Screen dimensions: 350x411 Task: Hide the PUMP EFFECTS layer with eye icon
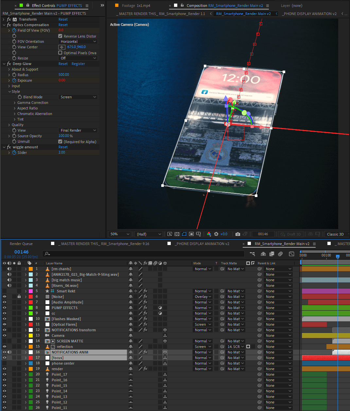tap(5, 308)
